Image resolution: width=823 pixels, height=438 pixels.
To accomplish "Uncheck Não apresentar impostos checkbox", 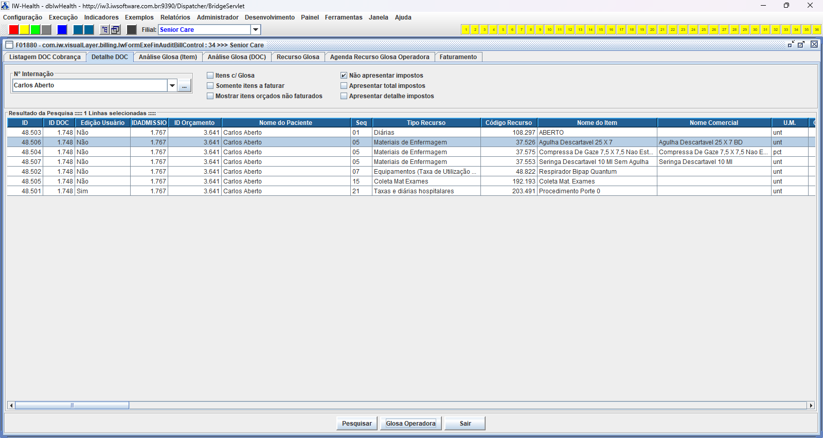I will (x=344, y=76).
